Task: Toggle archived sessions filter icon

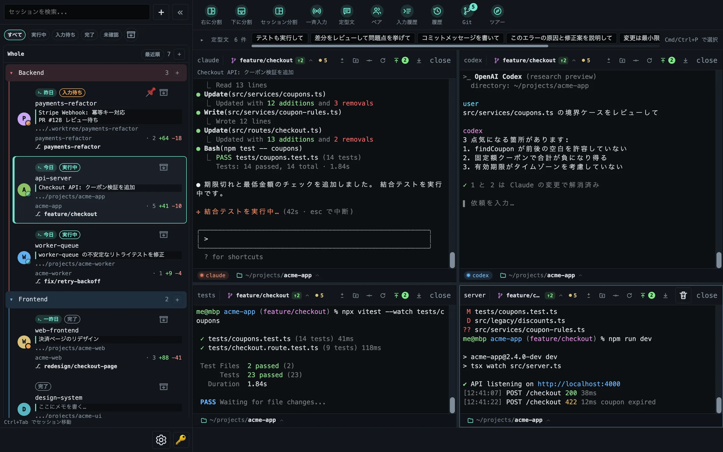Action: click(131, 35)
